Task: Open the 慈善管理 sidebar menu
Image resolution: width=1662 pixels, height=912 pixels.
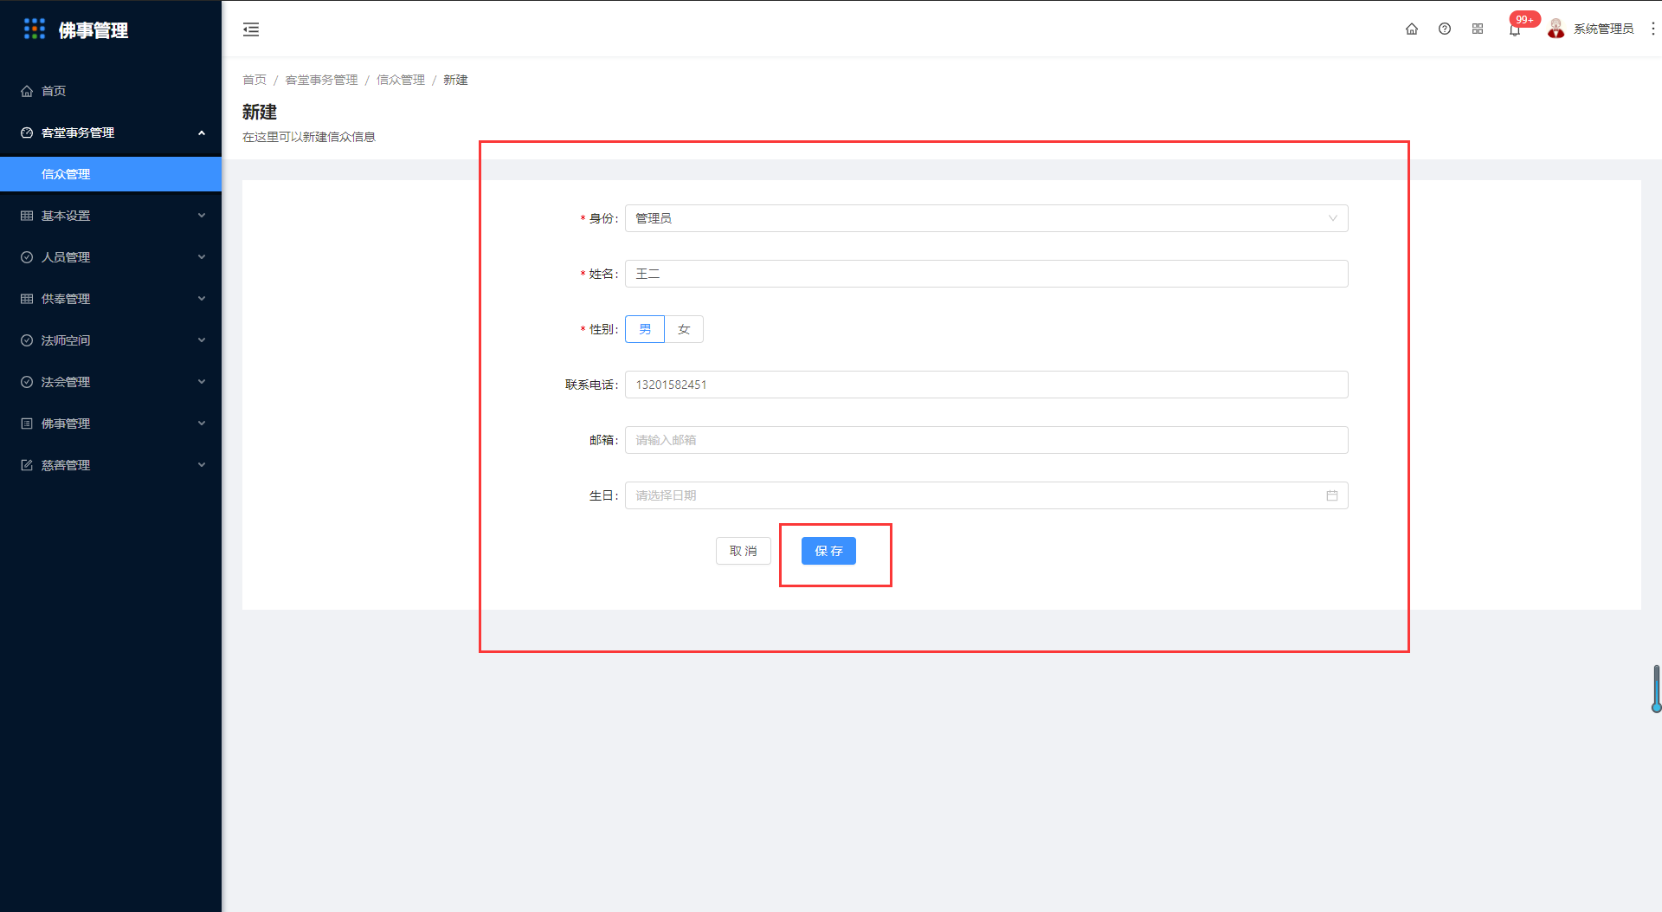Action: (x=111, y=465)
